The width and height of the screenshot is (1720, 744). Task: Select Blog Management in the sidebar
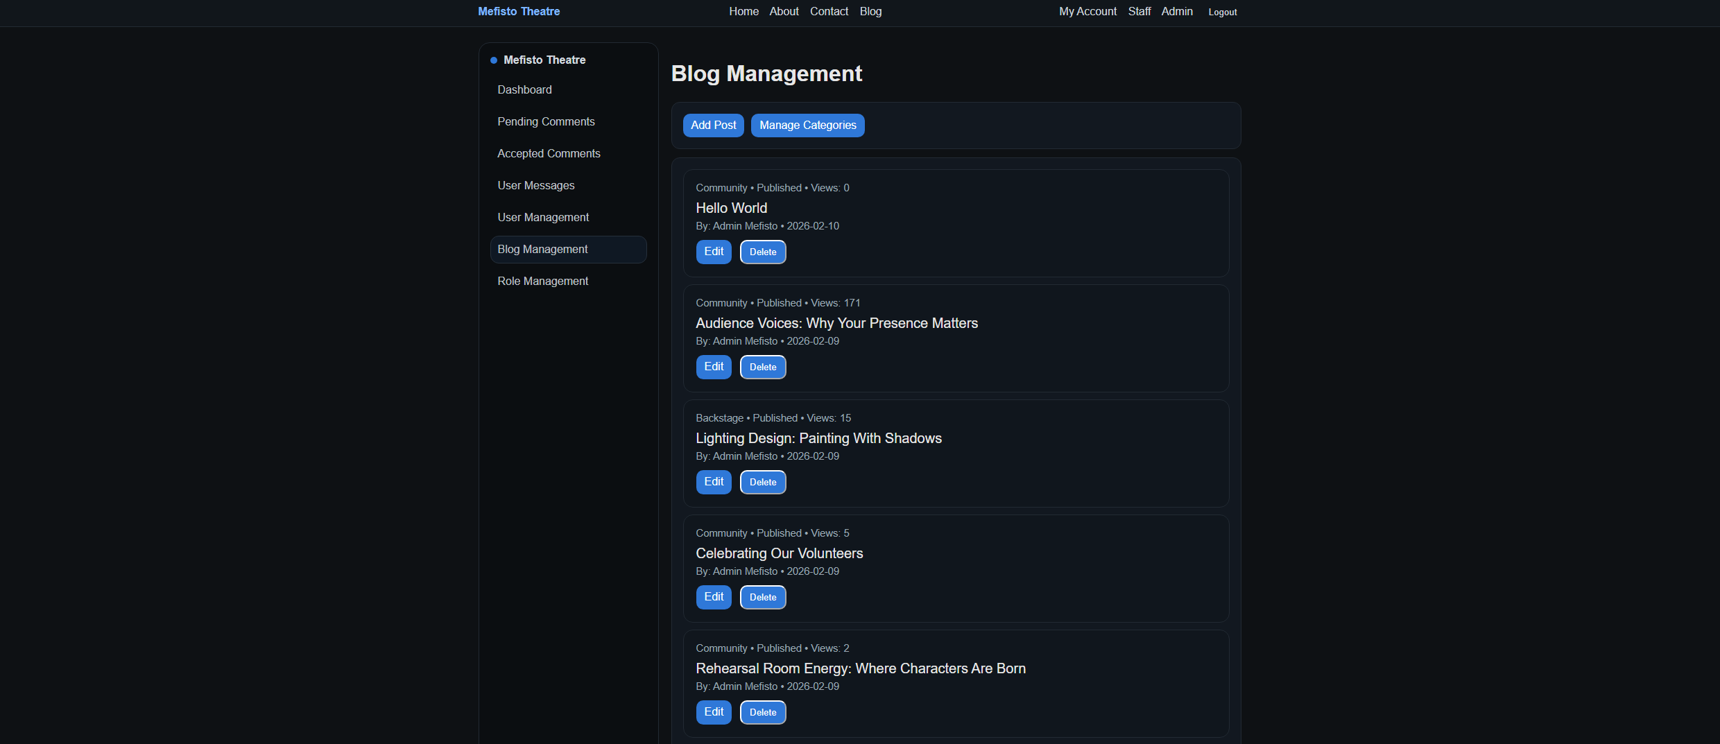click(542, 249)
